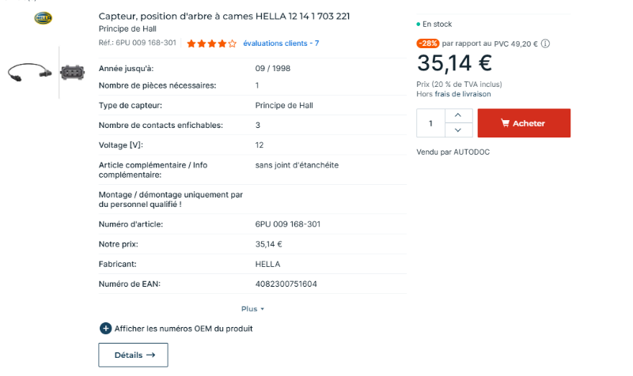
Task: Expand the Plus specifications dropdown
Action: [252, 309]
